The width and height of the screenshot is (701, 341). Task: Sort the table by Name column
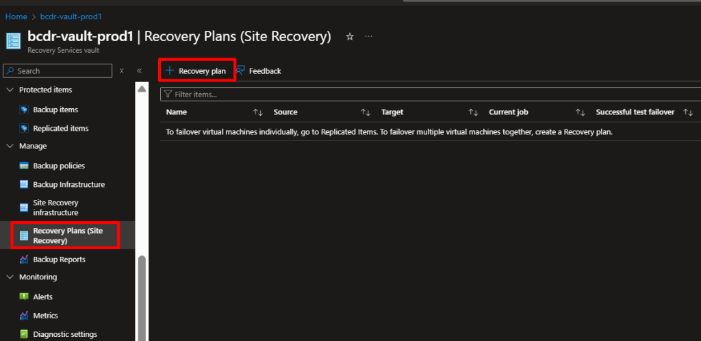click(257, 112)
